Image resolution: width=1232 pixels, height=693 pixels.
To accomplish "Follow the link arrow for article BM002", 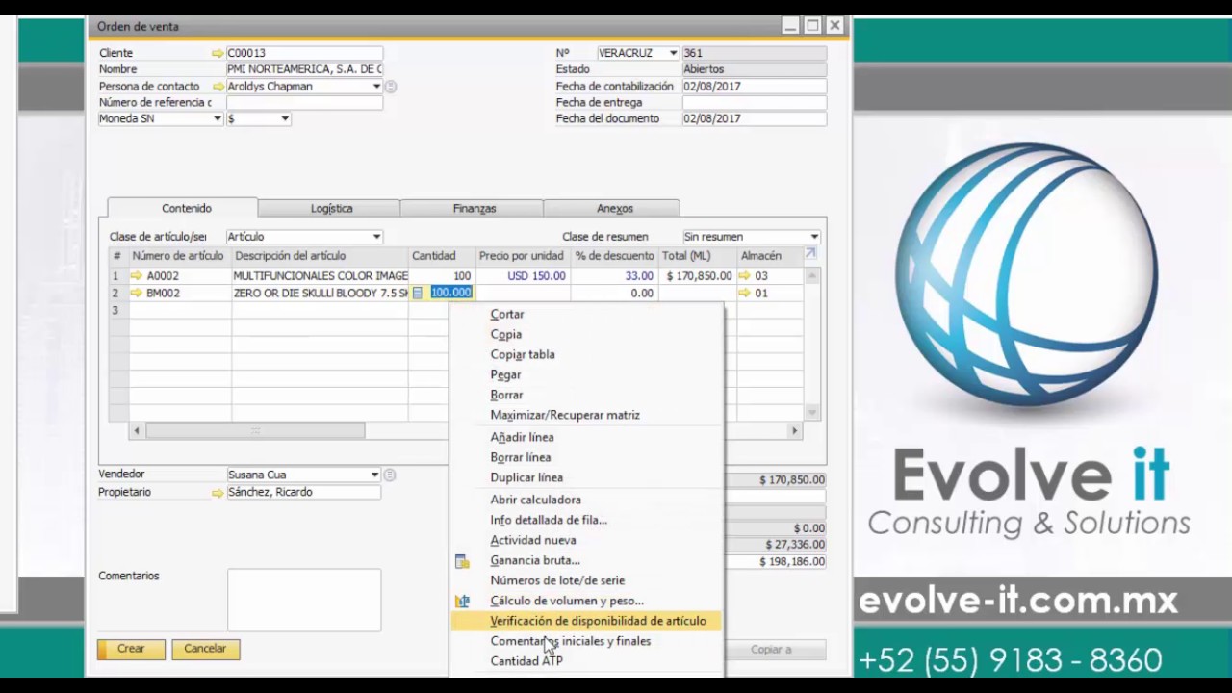I will click(x=137, y=293).
